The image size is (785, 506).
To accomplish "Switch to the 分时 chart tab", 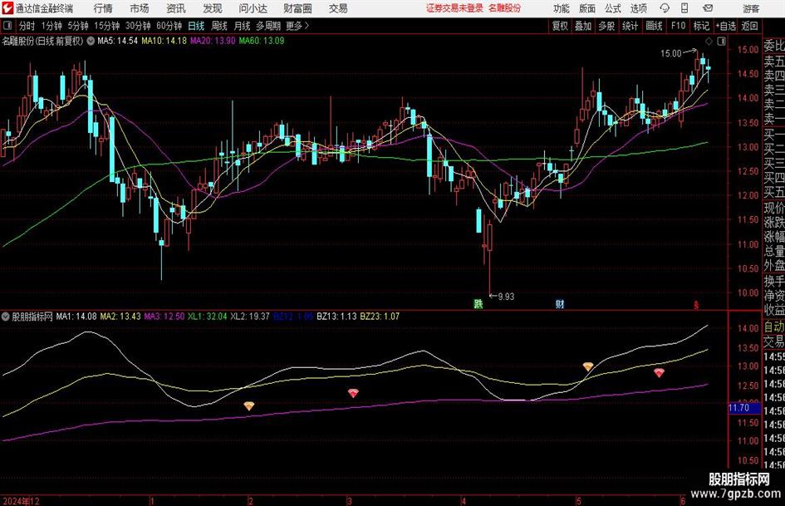I will (27, 26).
